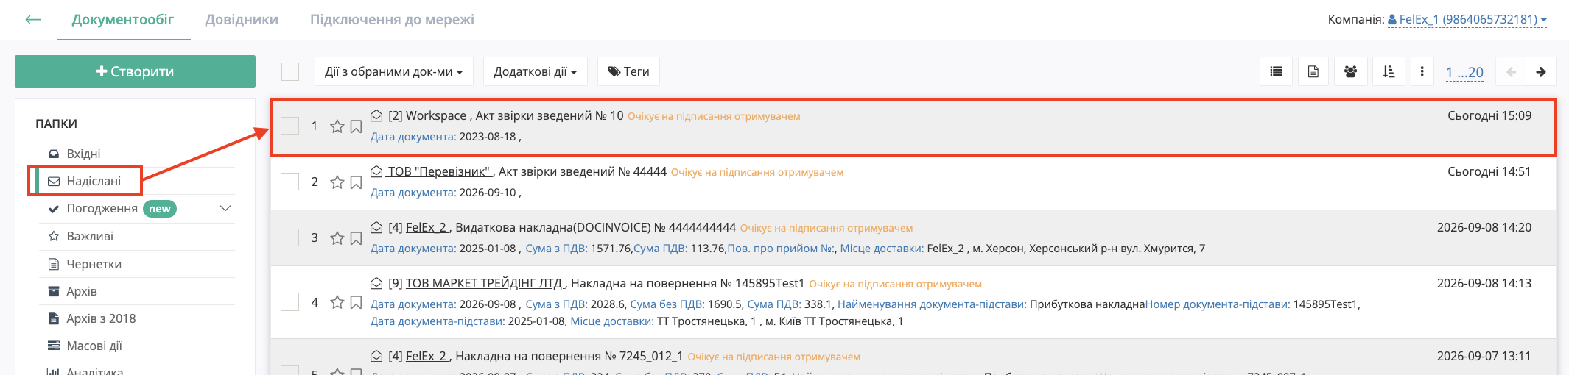This screenshot has width=1569, height=375.
Task: Click envelope icon of Видаткова накладна row
Action: [376, 227]
